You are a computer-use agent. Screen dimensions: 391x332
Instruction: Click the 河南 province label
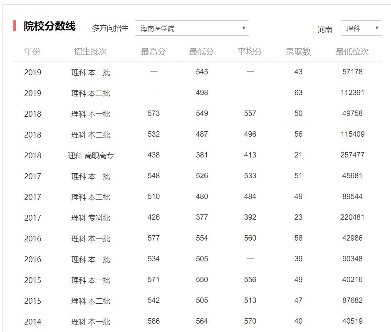click(326, 29)
